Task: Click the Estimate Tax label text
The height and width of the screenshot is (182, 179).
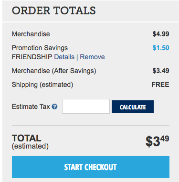Action: click(31, 107)
